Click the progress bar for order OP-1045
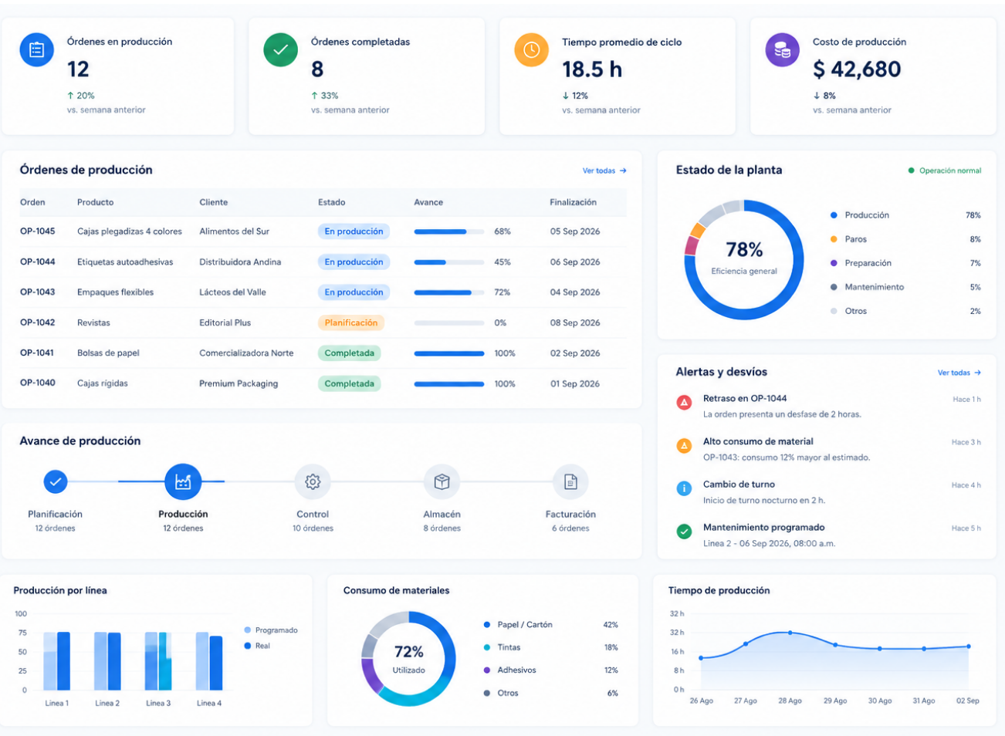This screenshot has height=736, width=1005. (449, 231)
